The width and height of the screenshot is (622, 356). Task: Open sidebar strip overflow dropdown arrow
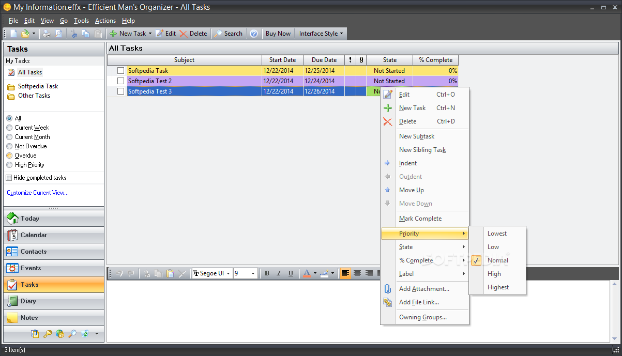coord(97,334)
